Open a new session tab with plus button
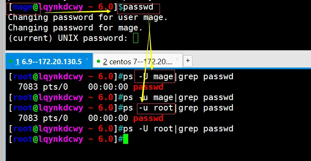Viewport: 311px width, 161px height. [x=187, y=60]
